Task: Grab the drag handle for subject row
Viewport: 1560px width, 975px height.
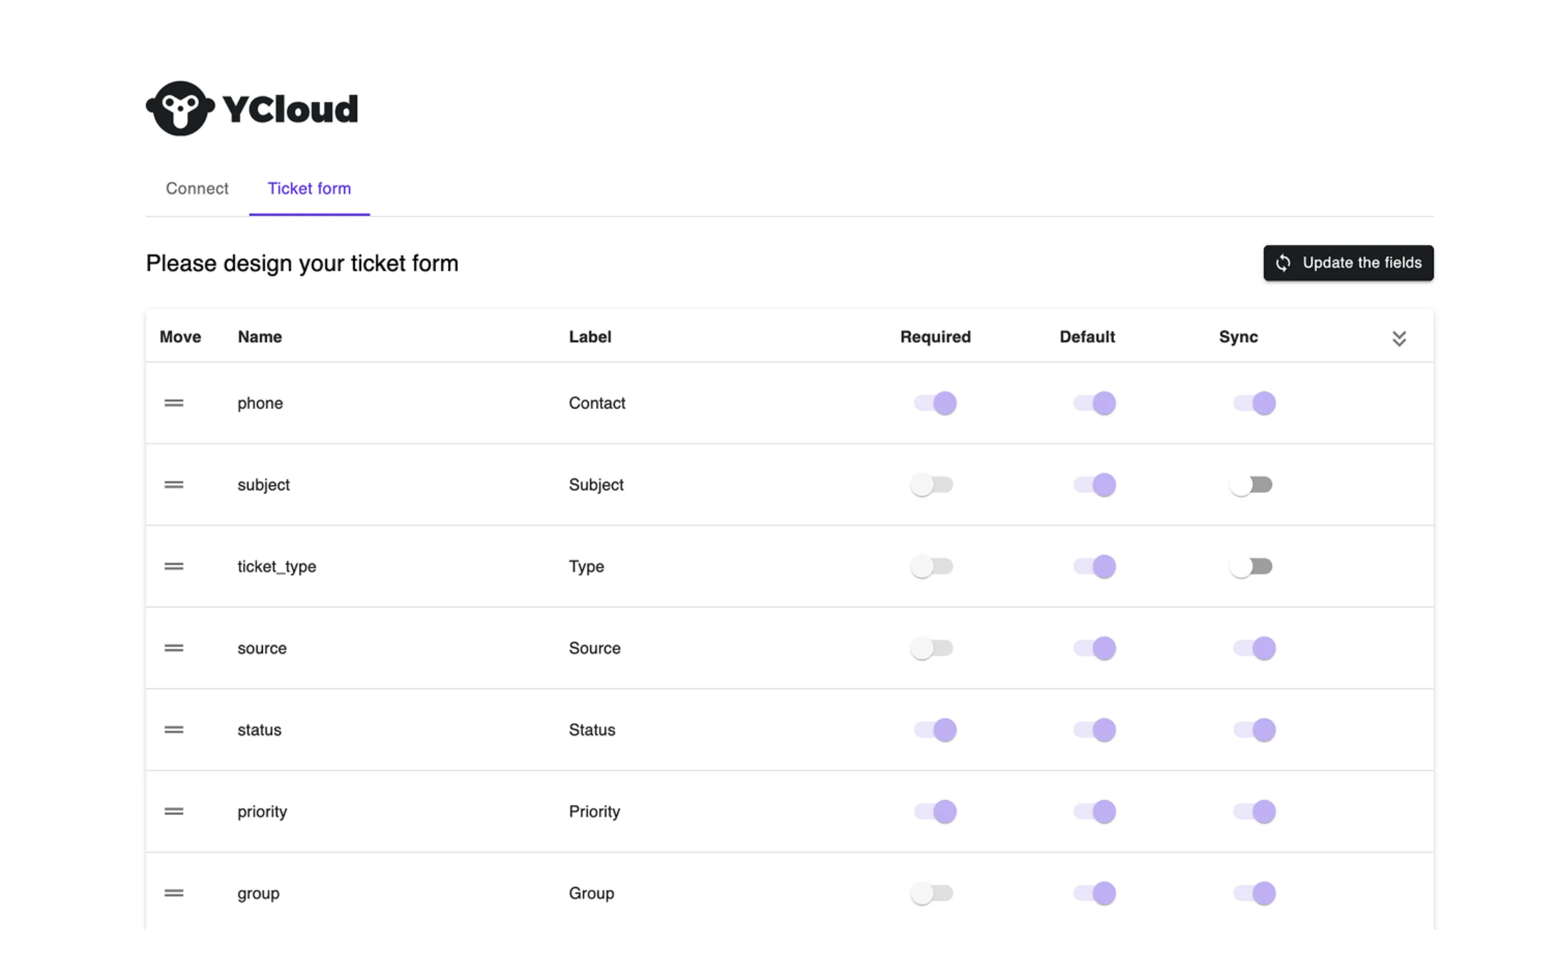Action: coord(174,485)
